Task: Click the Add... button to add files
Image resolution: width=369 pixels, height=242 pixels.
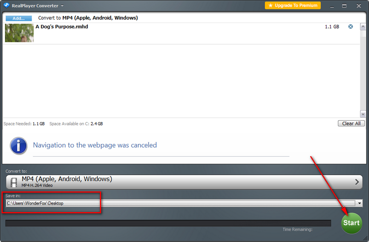Action: tap(18, 18)
